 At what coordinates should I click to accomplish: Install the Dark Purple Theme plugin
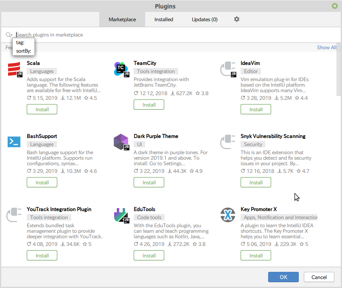pos(149,182)
